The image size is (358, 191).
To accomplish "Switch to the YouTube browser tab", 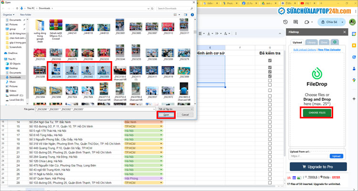I will (307, 3).
